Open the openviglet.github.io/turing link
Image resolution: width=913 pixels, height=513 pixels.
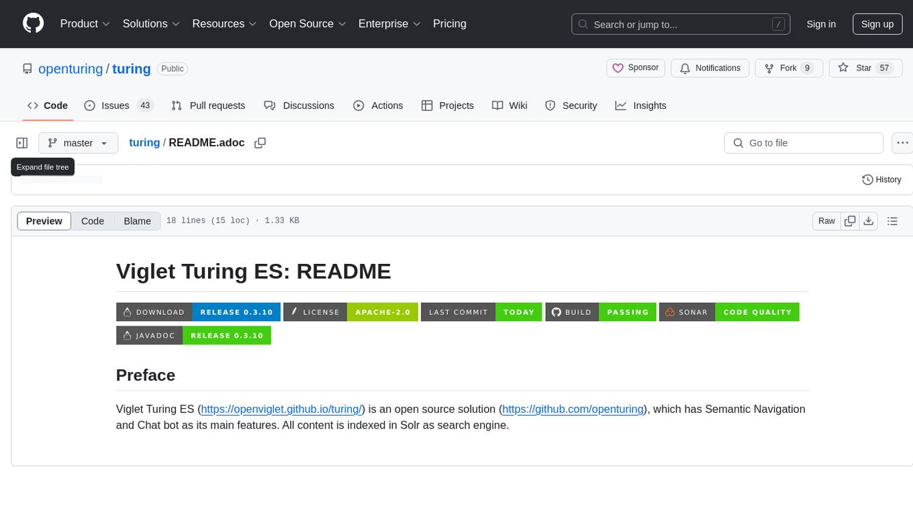coord(282,409)
